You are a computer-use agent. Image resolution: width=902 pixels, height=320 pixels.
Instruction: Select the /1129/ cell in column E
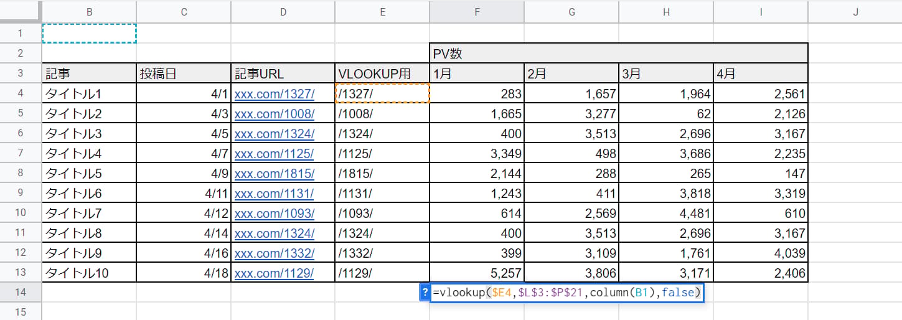(x=382, y=272)
